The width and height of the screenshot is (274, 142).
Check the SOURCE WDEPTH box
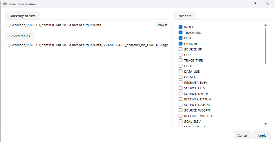tap(181, 110)
